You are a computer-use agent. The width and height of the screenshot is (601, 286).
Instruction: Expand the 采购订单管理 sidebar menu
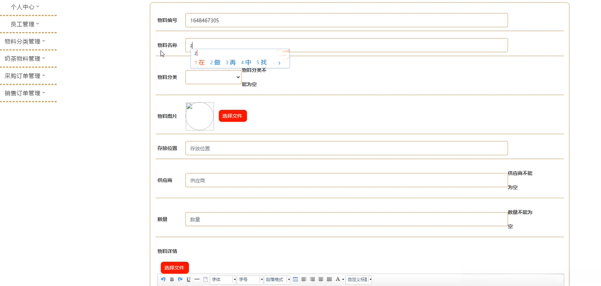pyautogui.click(x=25, y=76)
